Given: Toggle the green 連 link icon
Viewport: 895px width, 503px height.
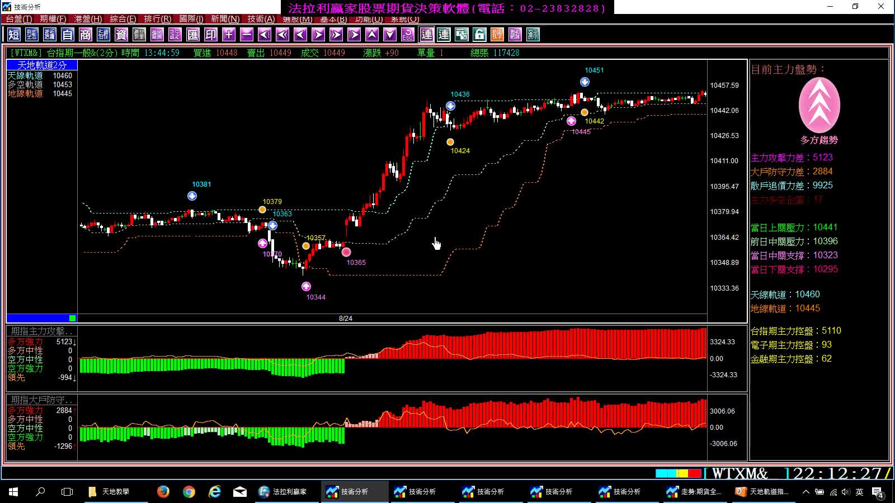Looking at the screenshot, I should coord(444,35).
